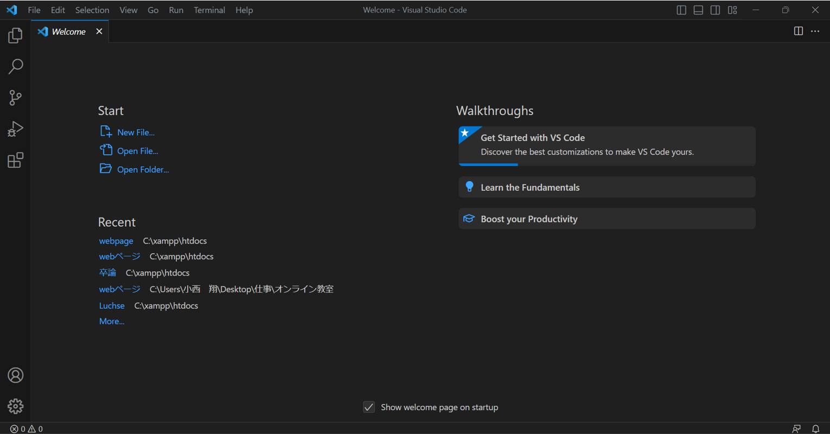The image size is (830, 434).
Task: Open Boost your Productivity walkthrough
Action: click(x=607, y=219)
